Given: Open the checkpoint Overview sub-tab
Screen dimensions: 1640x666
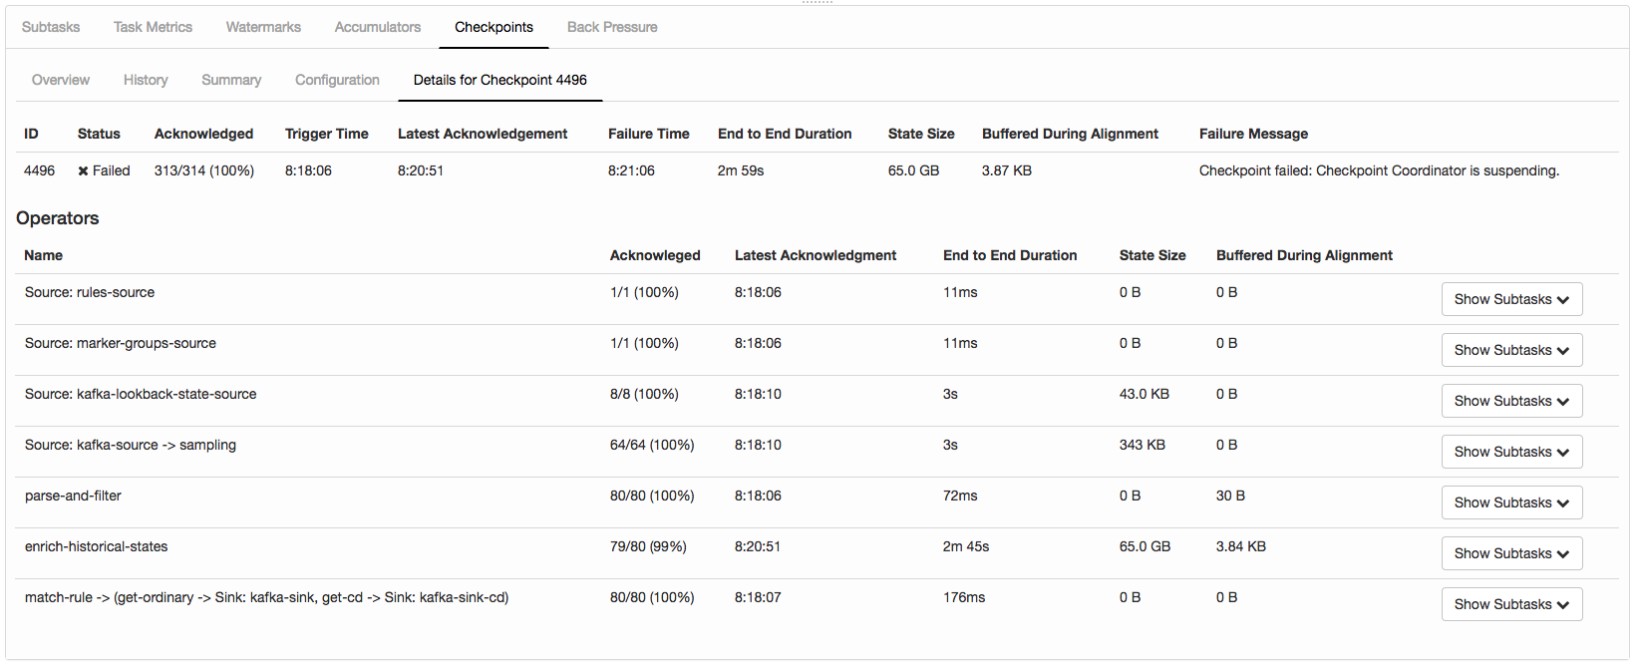Looking at the screenshot, I should [61, 80].
